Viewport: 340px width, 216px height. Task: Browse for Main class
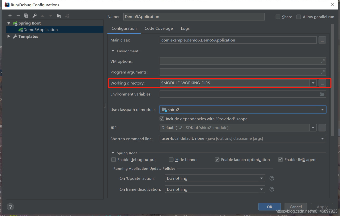[322, 40]
